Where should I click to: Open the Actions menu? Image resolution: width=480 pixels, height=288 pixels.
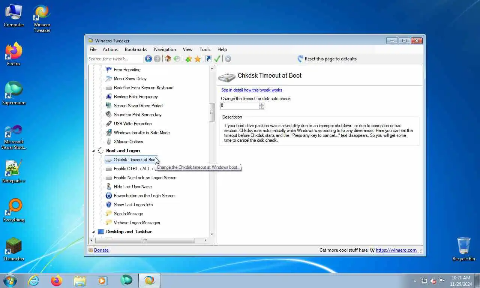110,49
